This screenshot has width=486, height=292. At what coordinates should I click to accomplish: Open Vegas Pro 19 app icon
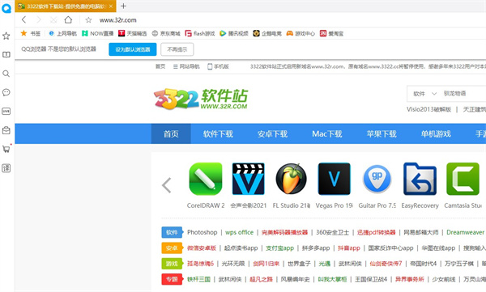tap(334, 179)
